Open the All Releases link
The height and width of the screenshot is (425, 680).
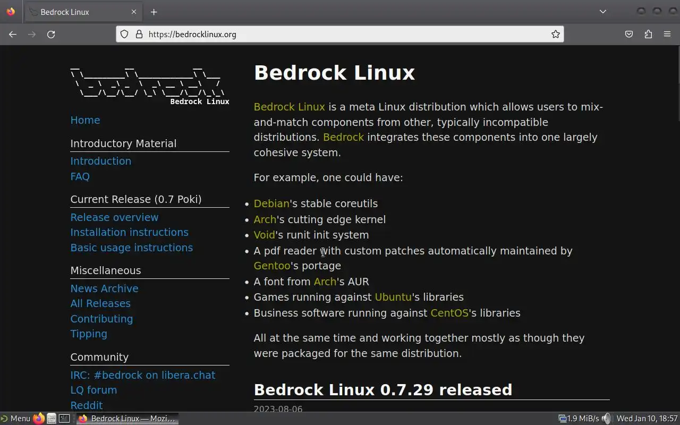pyautogui.click(x=100, y=303)
